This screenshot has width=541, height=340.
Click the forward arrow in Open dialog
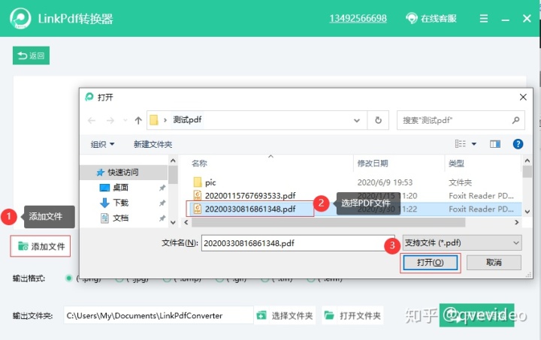coord(110,120)
